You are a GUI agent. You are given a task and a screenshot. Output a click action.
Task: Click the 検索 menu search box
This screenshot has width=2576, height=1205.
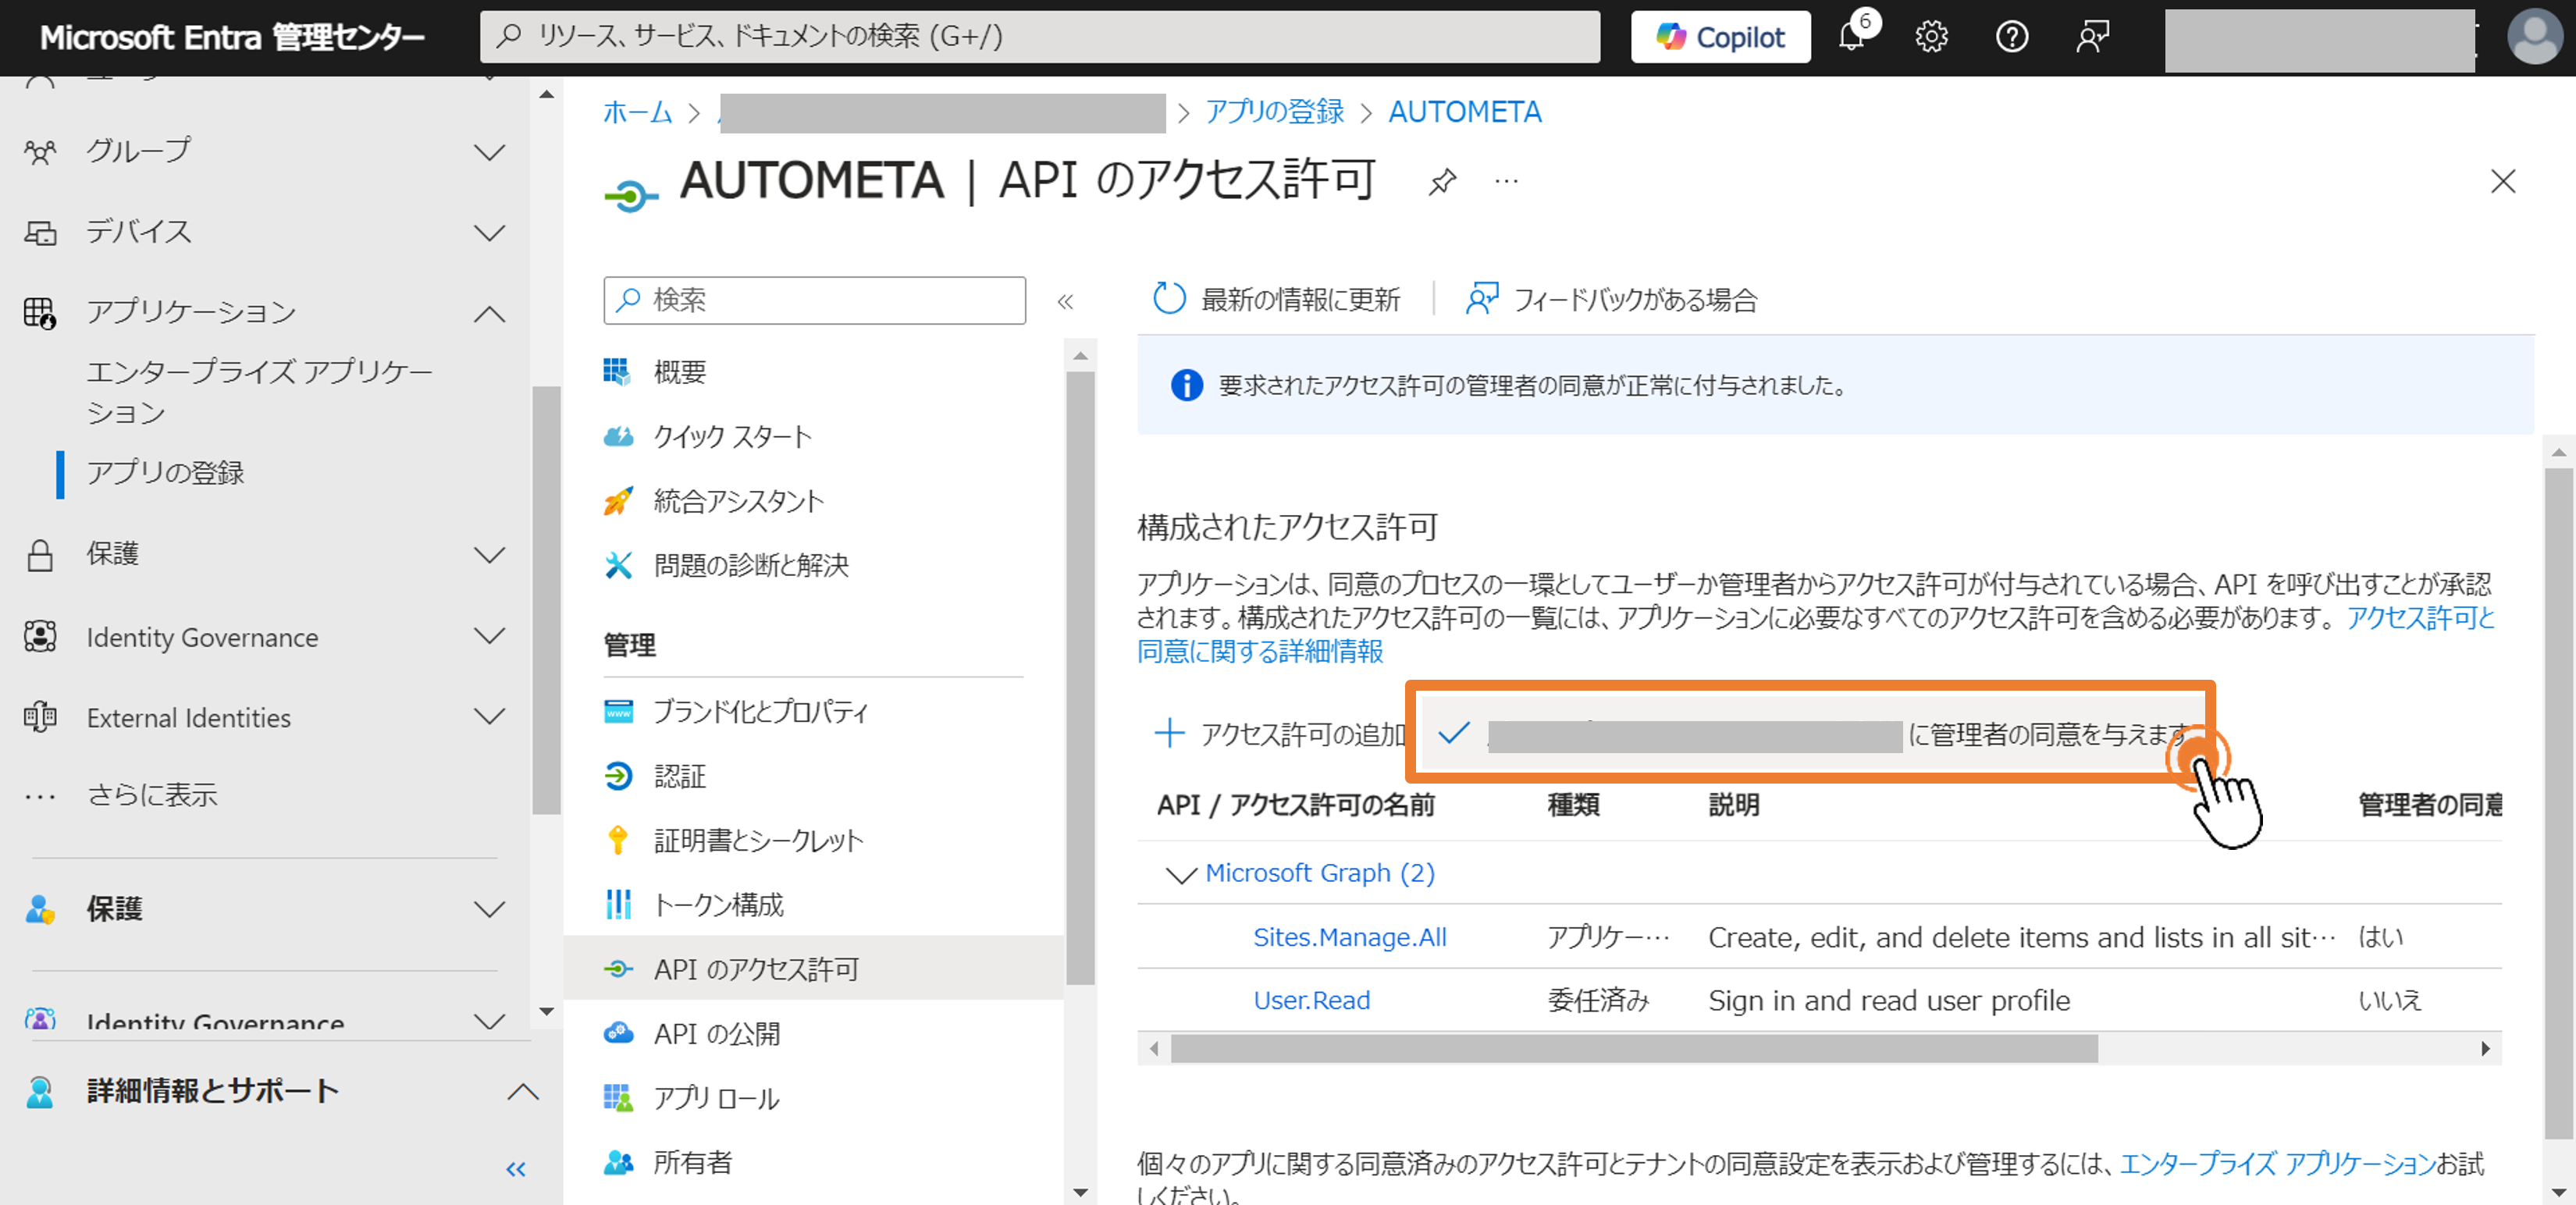point(814,300)
